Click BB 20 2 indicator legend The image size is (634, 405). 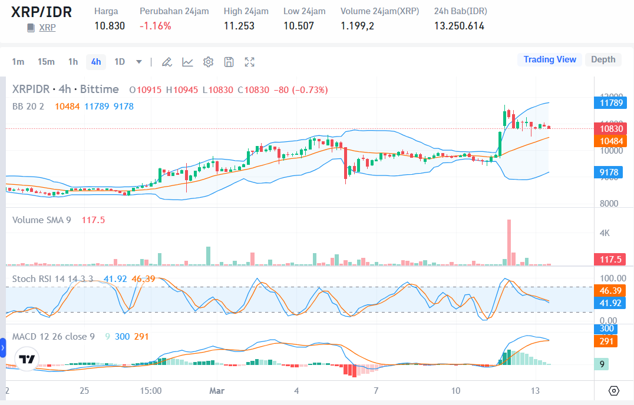[x=28, y=107]
